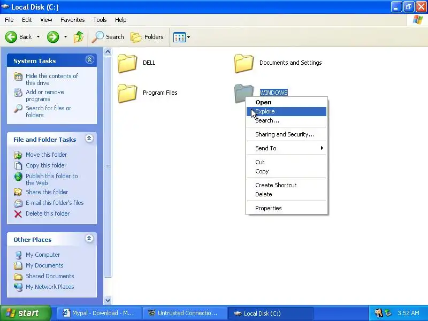Collapse the Other Places panel

[x=89, y=239]
